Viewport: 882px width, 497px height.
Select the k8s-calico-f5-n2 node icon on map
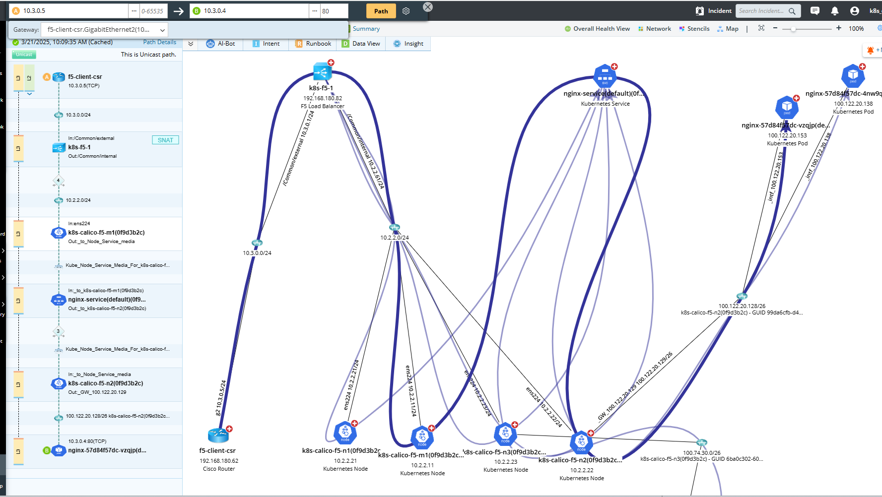(581, 442)
